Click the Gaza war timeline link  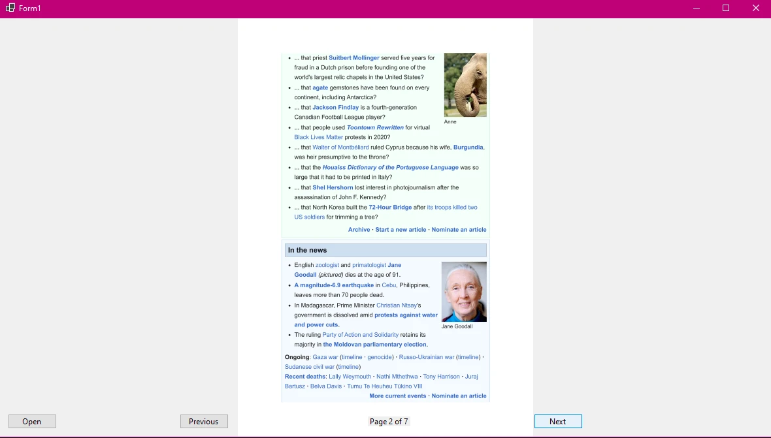click(x=352, y=357)
